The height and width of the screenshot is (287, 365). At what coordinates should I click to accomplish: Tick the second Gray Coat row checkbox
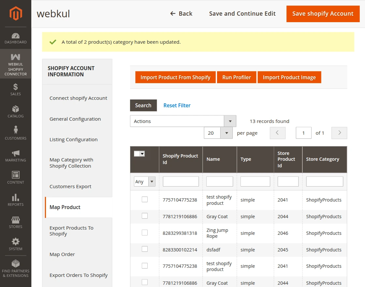145,282
